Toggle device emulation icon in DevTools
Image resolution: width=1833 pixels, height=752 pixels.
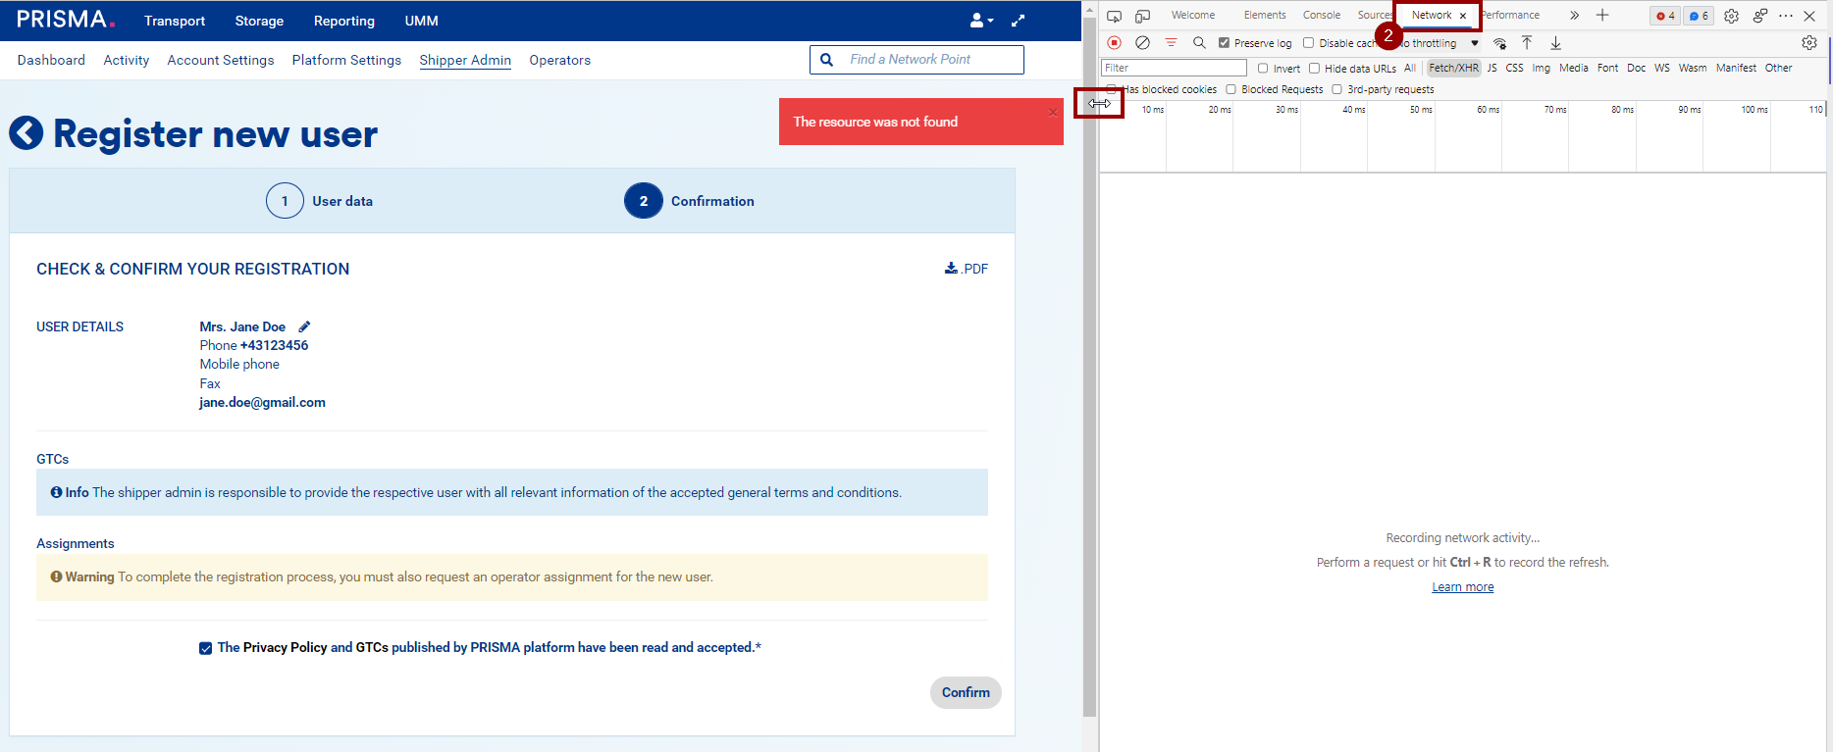pyautogui.click(x=1142, y=16)
